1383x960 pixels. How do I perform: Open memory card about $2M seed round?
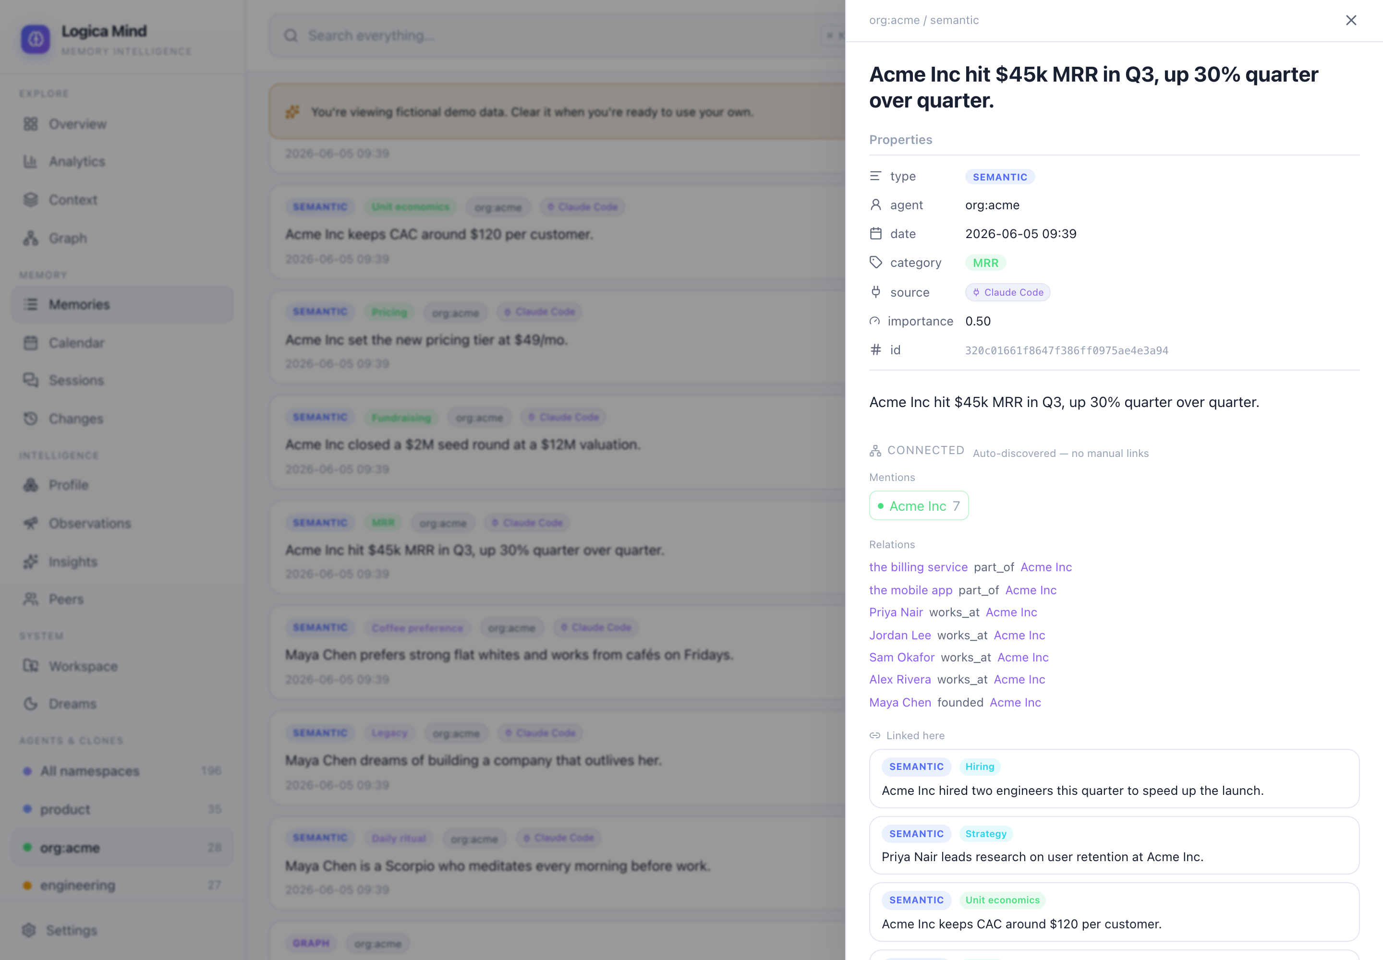click(x=557, y=442)
